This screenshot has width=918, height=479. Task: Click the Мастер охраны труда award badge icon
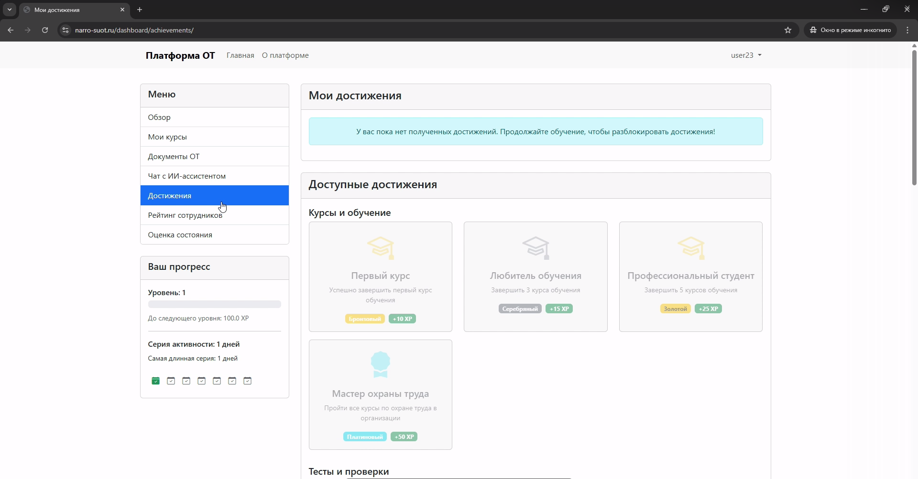381,364
